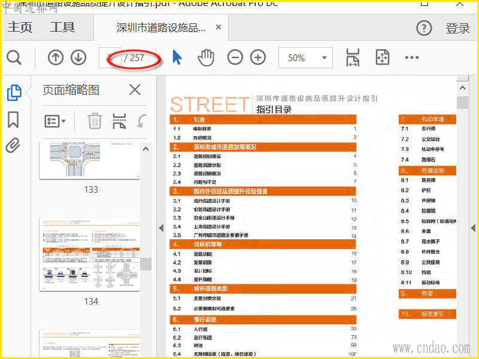
Task: Click the search magnifier icon
Action: (14, 57)
